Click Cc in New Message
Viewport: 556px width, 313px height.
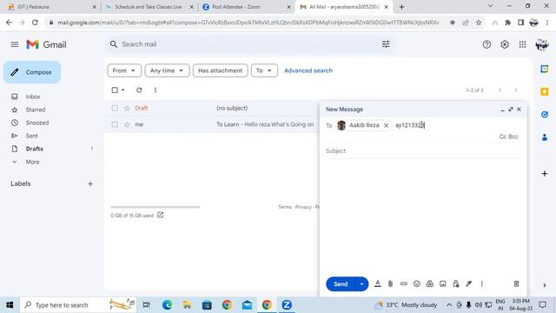tap(502, 137)
